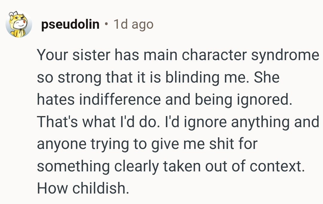Click the line beginning "anyone trying to give"
The width and height of the screenshot is (323, 204).
[x=147, y=144]
